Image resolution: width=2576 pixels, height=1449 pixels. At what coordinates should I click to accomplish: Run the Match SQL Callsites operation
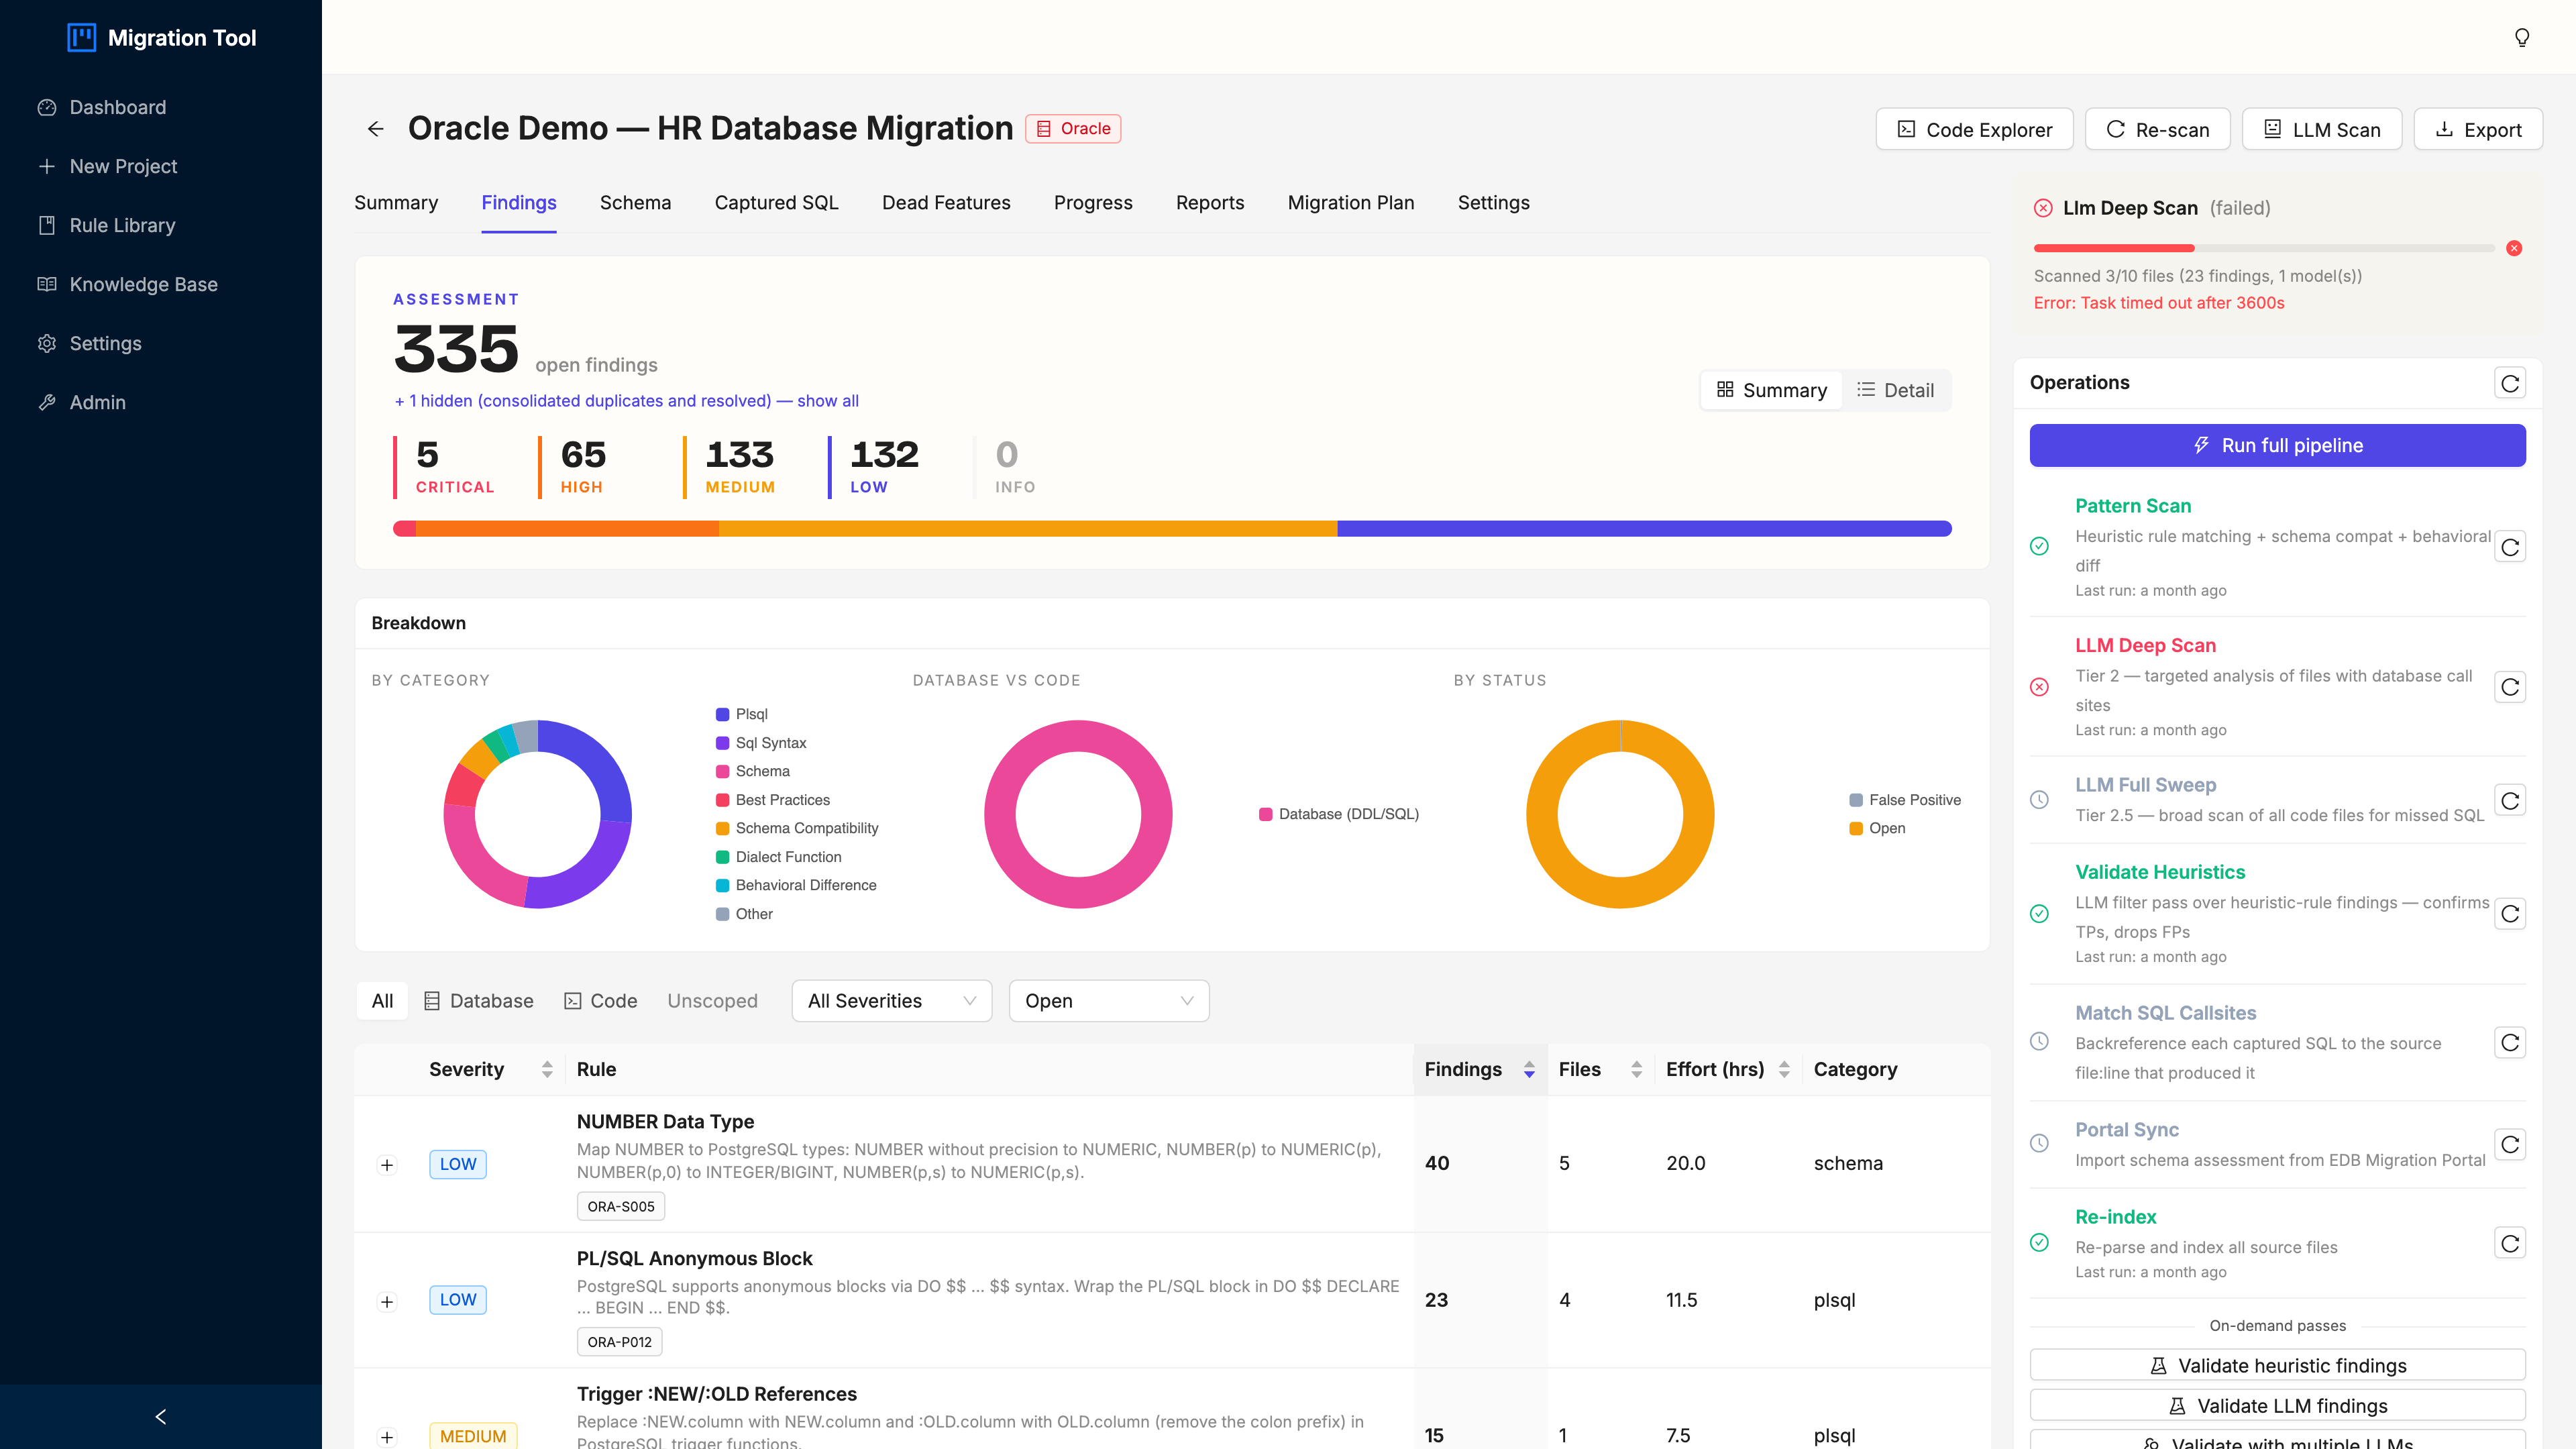2510,1043
